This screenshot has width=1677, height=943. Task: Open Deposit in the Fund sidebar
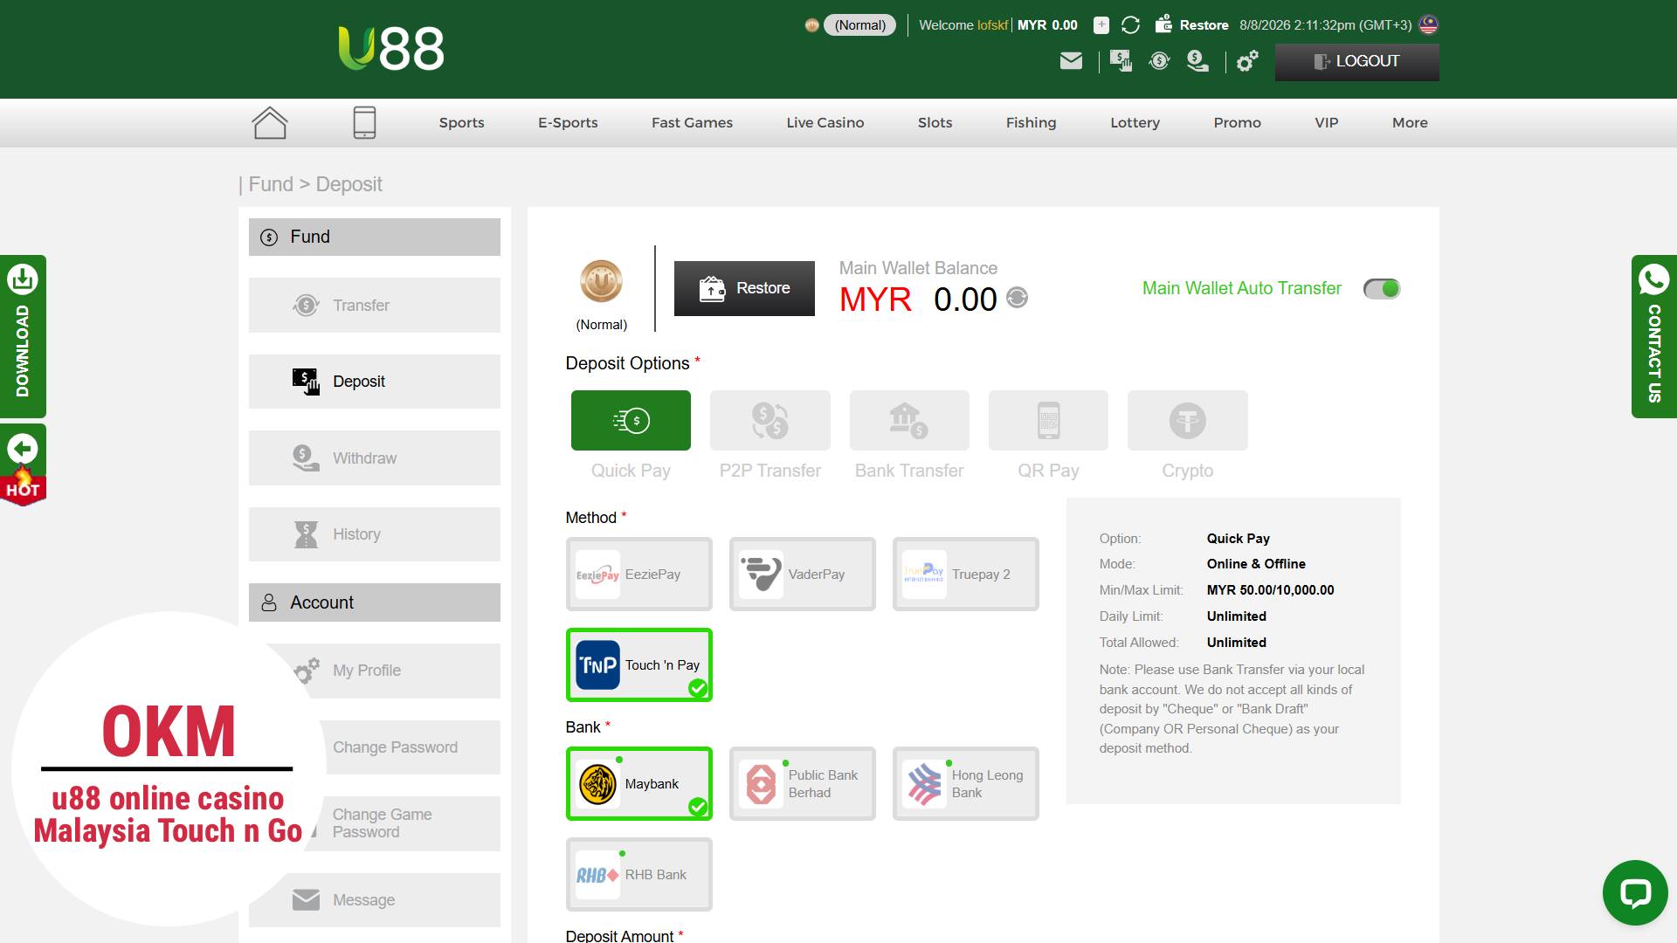(374, 382)
